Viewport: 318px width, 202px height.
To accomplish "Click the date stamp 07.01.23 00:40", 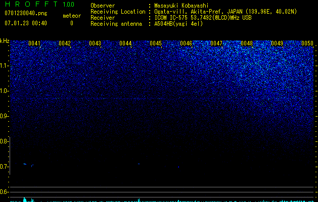I will [26, 23].
